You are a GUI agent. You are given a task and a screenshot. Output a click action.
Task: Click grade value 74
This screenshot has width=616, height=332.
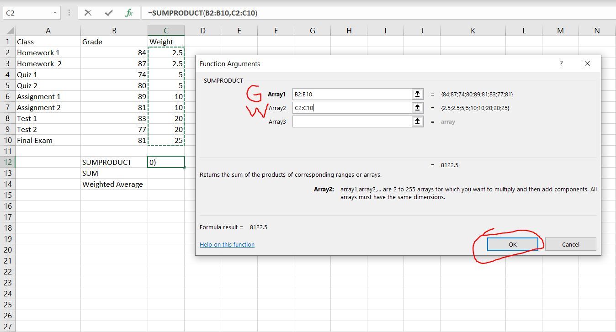114,74
